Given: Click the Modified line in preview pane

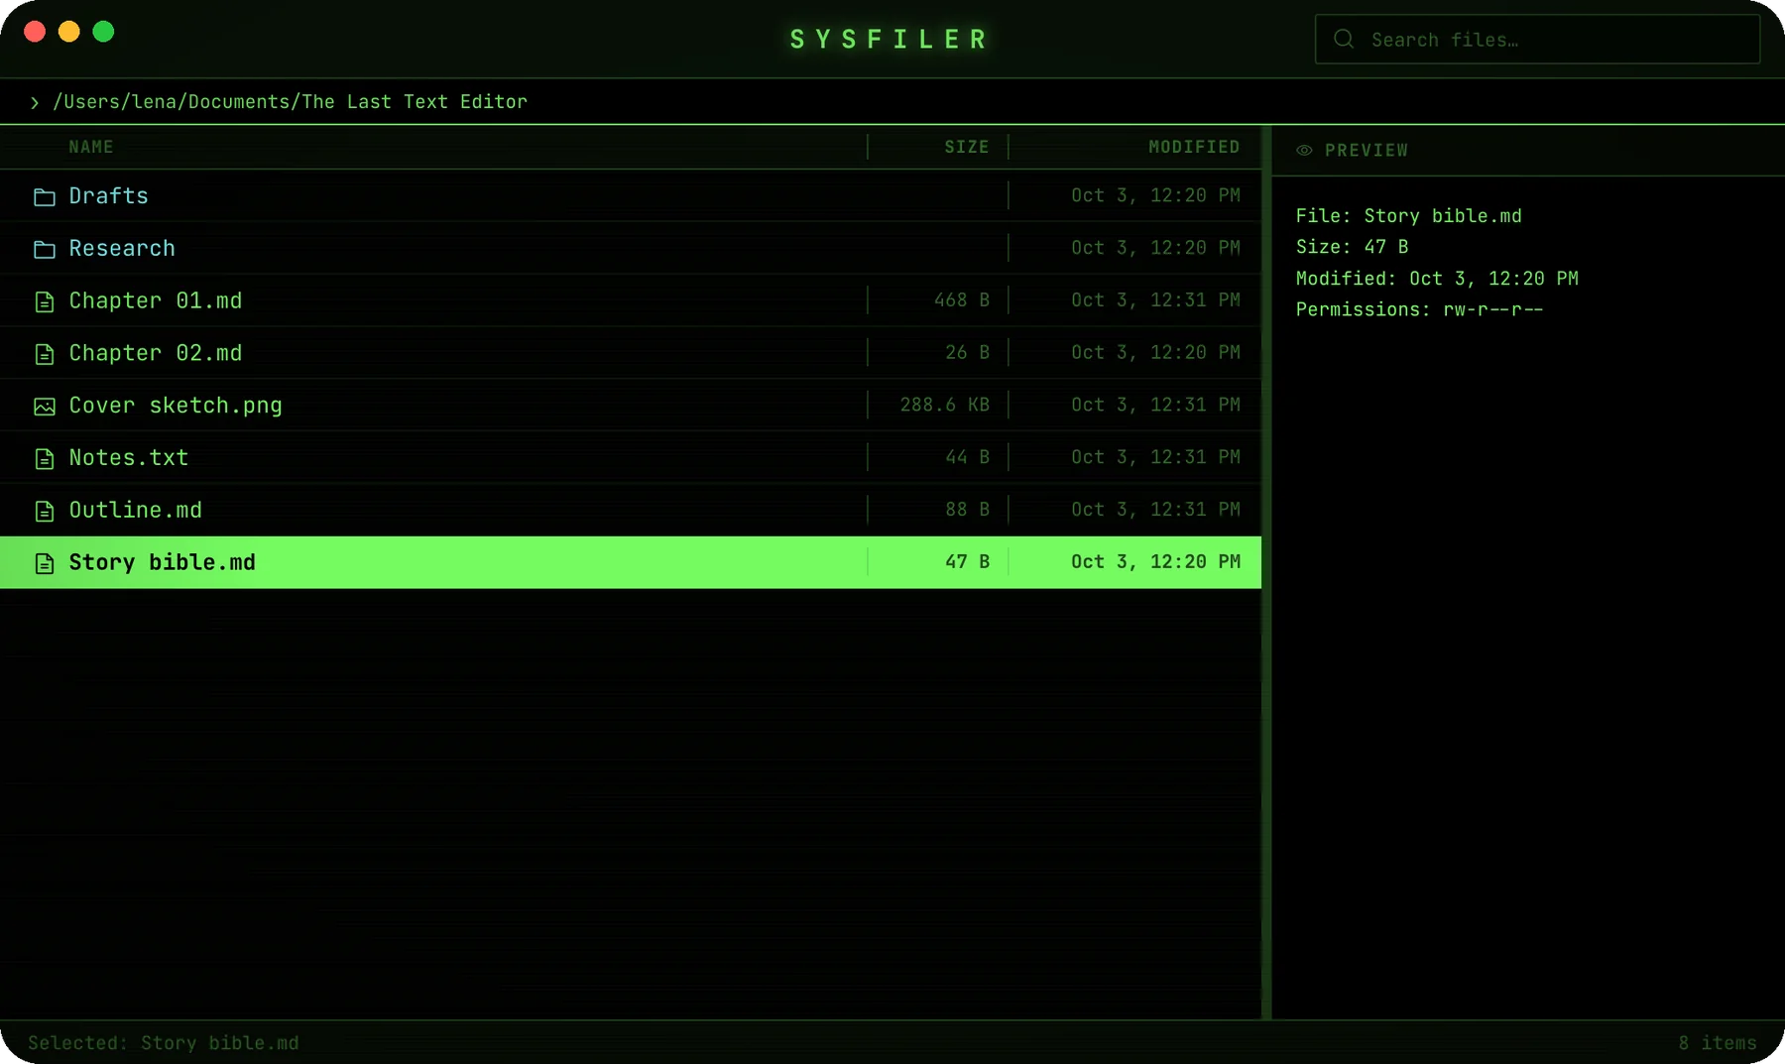Looking at the screenshot, I should (x=1437, y=279).
